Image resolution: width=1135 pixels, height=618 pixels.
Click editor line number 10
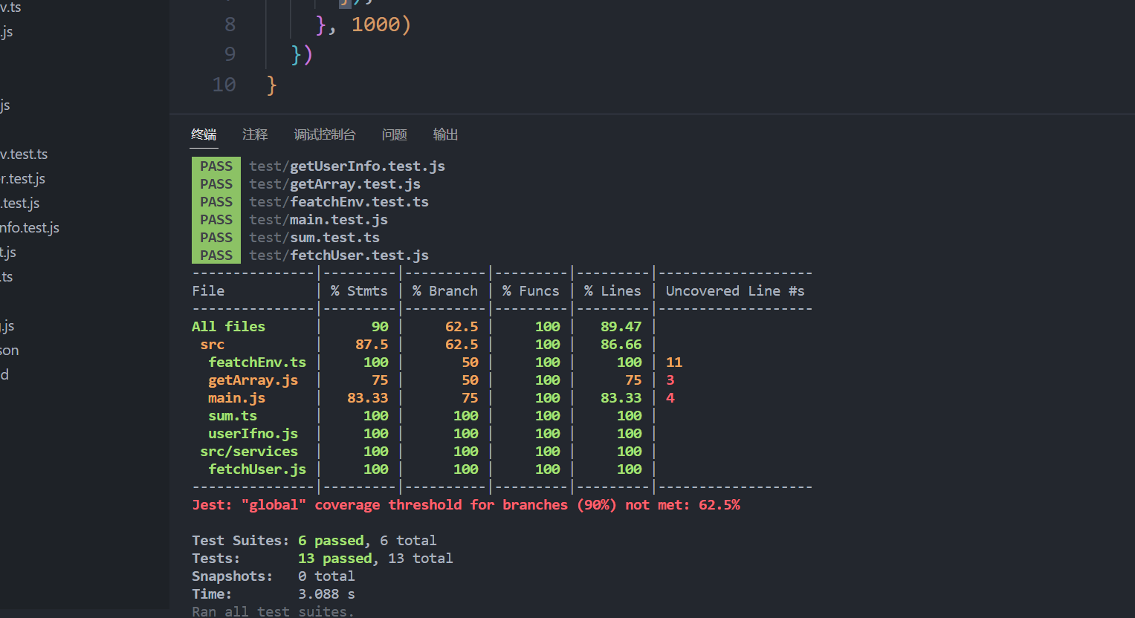(x=224, y=85)
